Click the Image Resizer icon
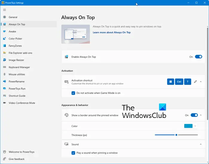This screenshot has height=164, width=209. (4, 60)
